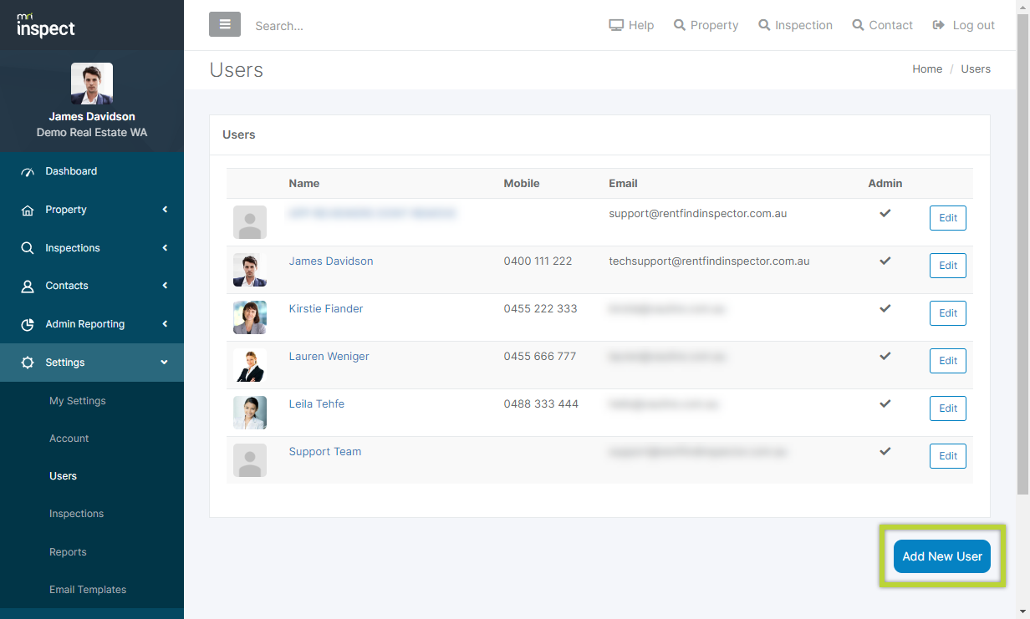Click the Property search magnifier icon
The height and width of the screenshot is (619, 1030).
click(x=680, y=25)
